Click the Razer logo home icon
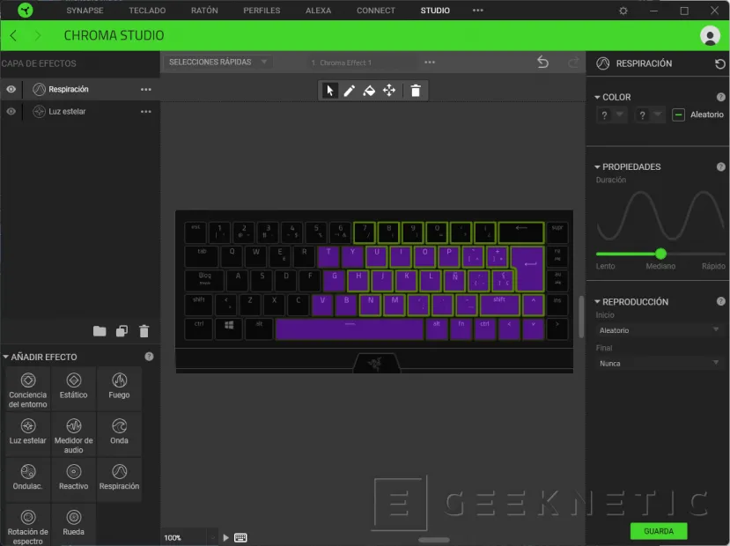730x546 pixels. coord(26,11)
